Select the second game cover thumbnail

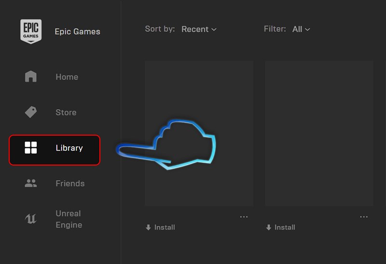[319, 133]
